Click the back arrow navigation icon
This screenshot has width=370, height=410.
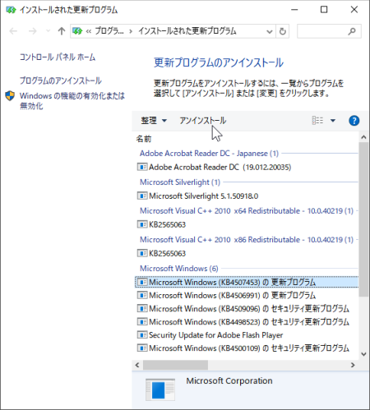click(13, 31)
